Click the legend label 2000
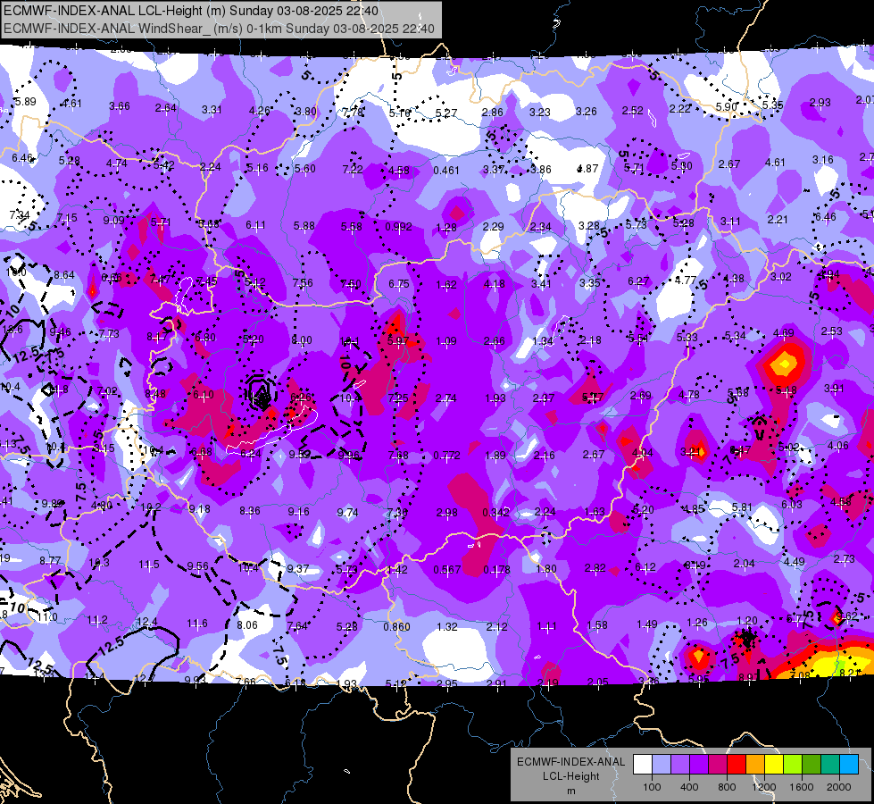874x804 pixels. click(x=839, y=787)
